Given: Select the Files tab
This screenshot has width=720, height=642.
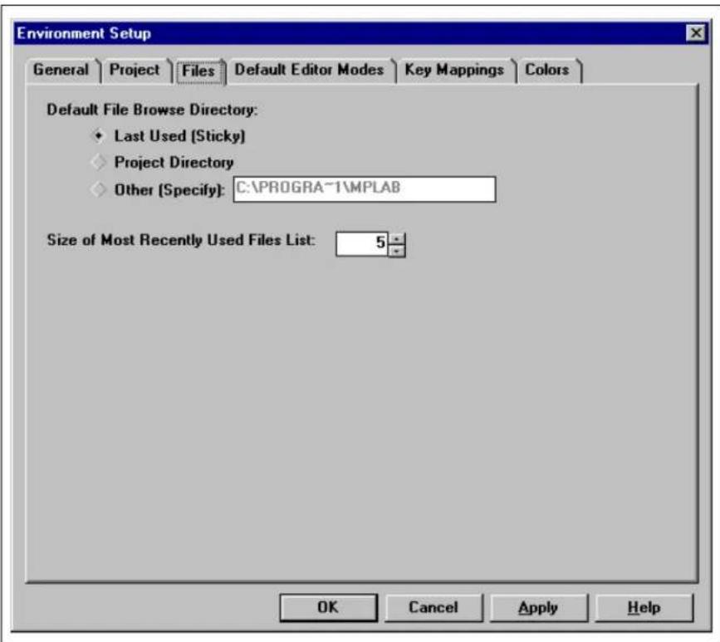Looking at the screenshot, I should click(x=199, y=71).
